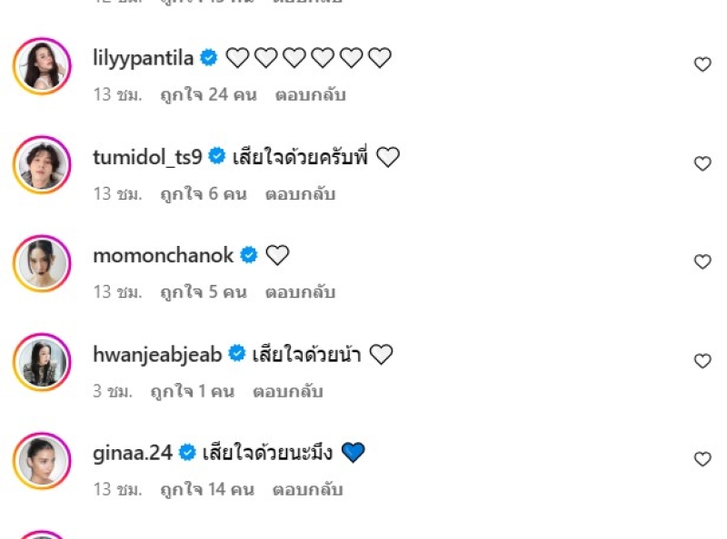Open the tumidol_ts9 username link

(147, 157)
